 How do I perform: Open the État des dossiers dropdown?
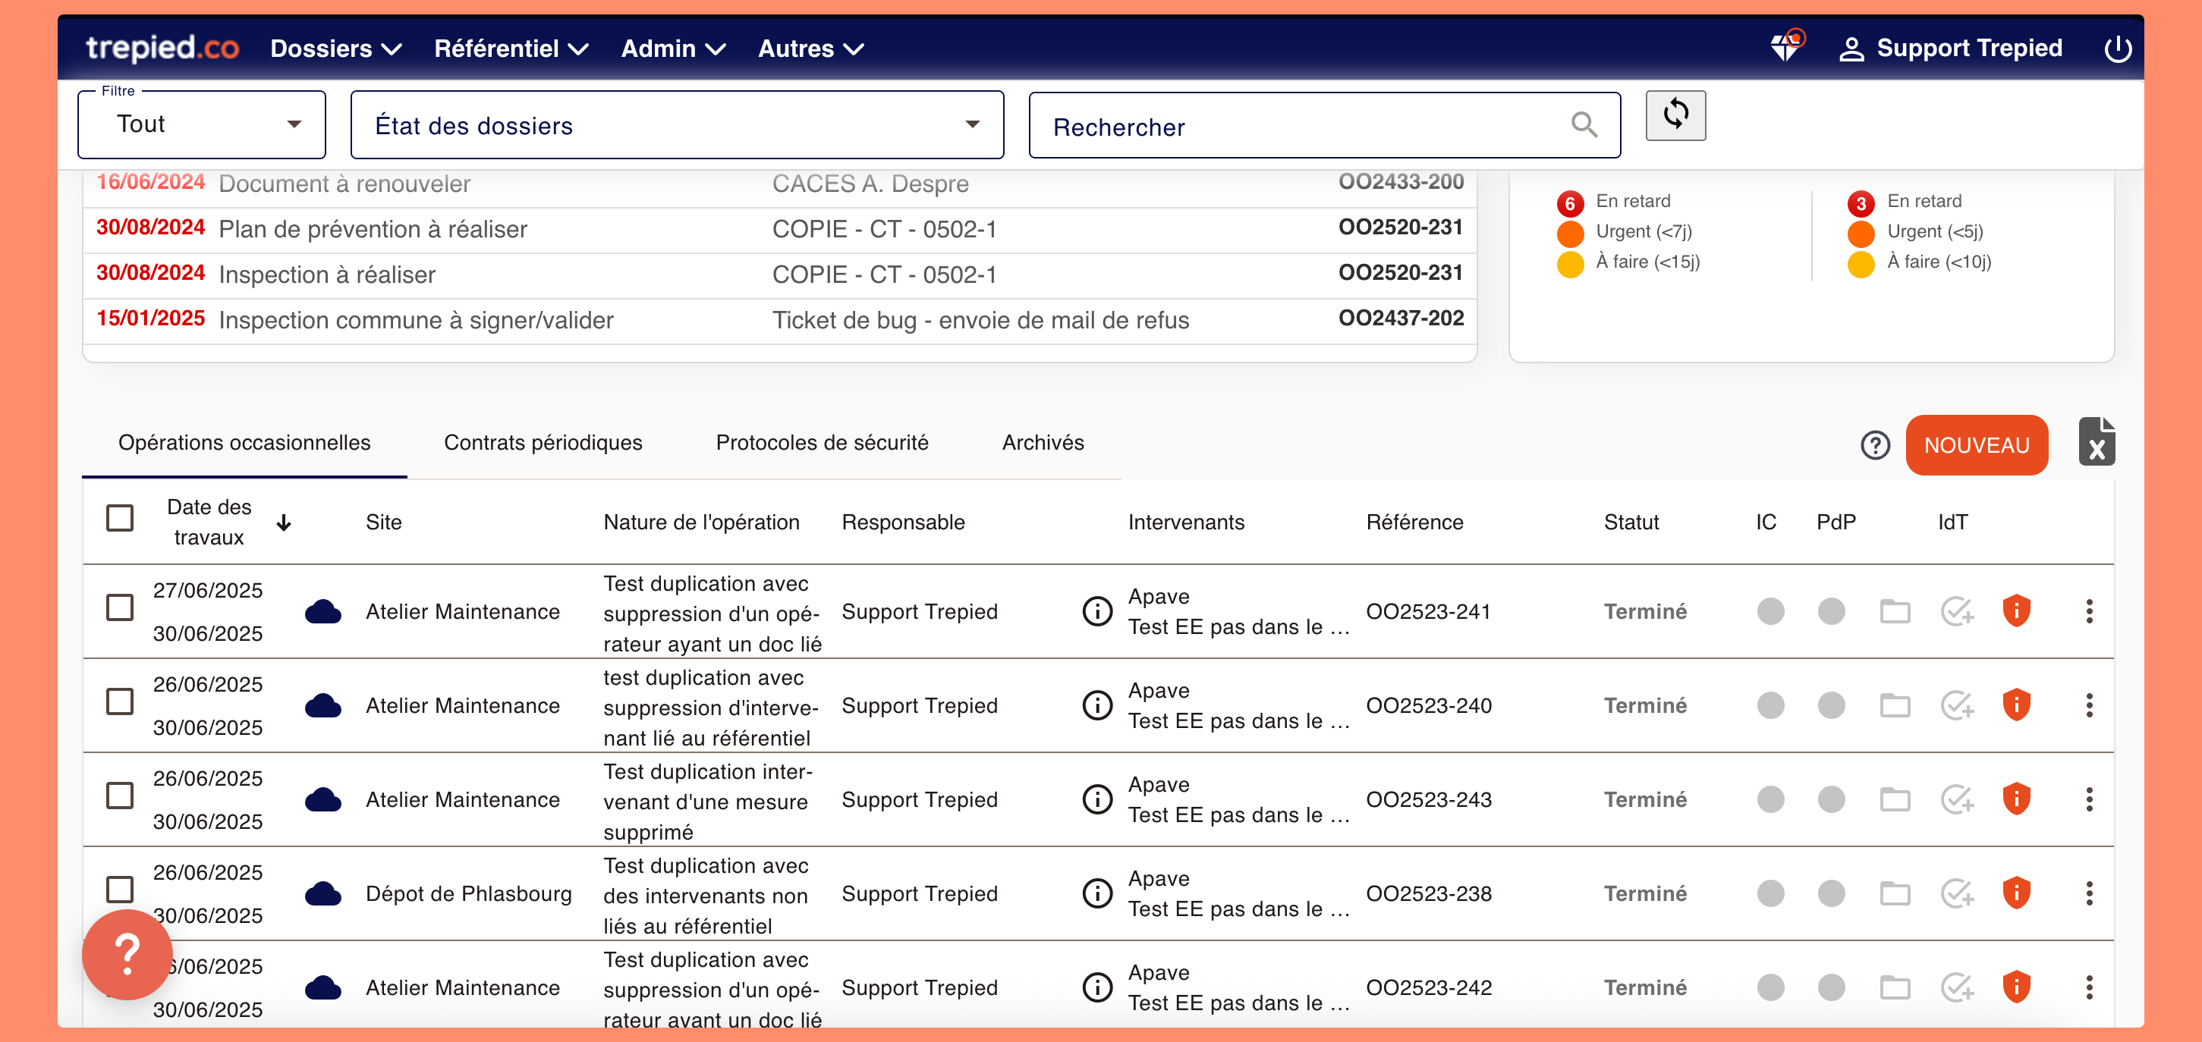pyautogui.click(x=677, y=124)
